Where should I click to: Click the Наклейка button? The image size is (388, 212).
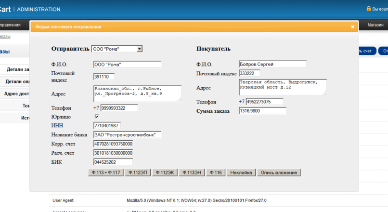point(241,172)
